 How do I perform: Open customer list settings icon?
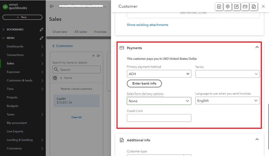[98, 56]
